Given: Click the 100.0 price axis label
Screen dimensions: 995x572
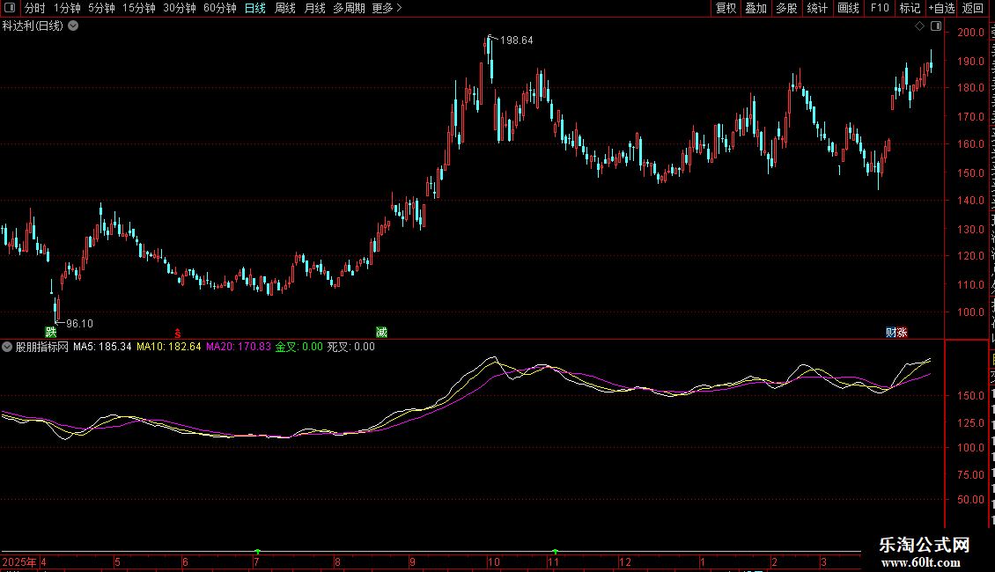Looking at the screenshot, I should (x=971, y=312).
